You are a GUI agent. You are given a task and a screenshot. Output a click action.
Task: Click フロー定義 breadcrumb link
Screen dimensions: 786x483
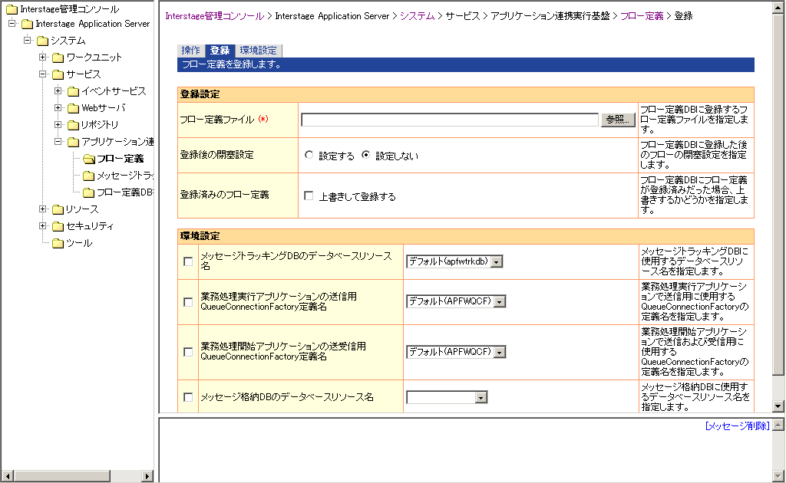pyautogui.click(x=642, y=16)
